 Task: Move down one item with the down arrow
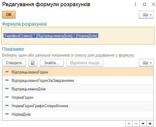(x=143, y=124)
